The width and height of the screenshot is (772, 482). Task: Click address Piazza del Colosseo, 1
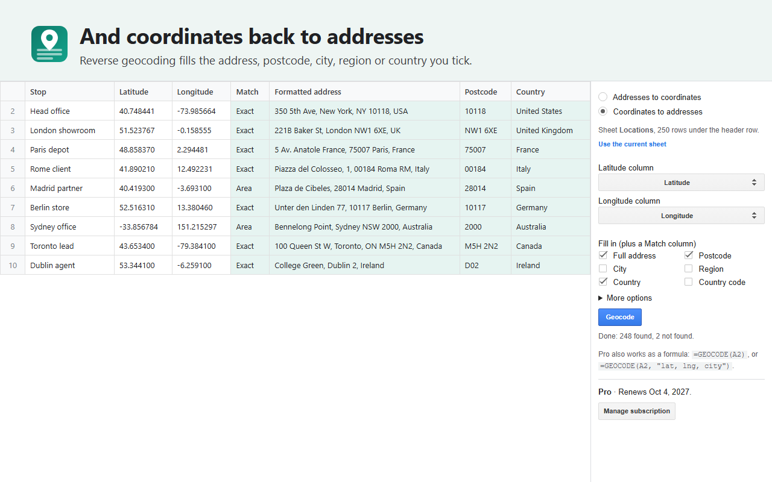pos(364,169)
